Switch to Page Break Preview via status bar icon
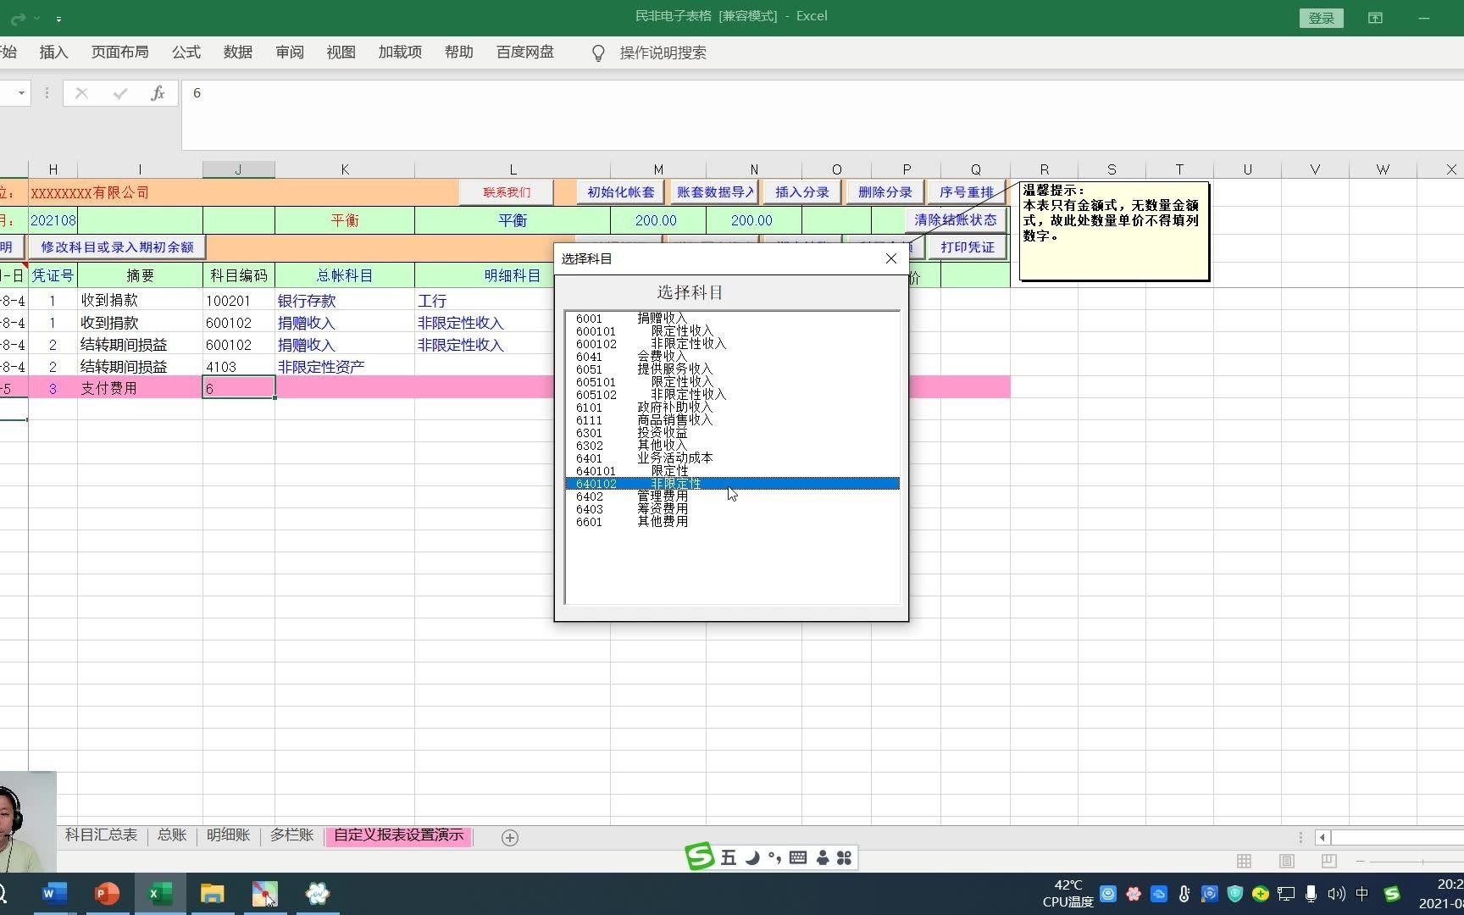The image size is (1464, 915). (1328, 861)
